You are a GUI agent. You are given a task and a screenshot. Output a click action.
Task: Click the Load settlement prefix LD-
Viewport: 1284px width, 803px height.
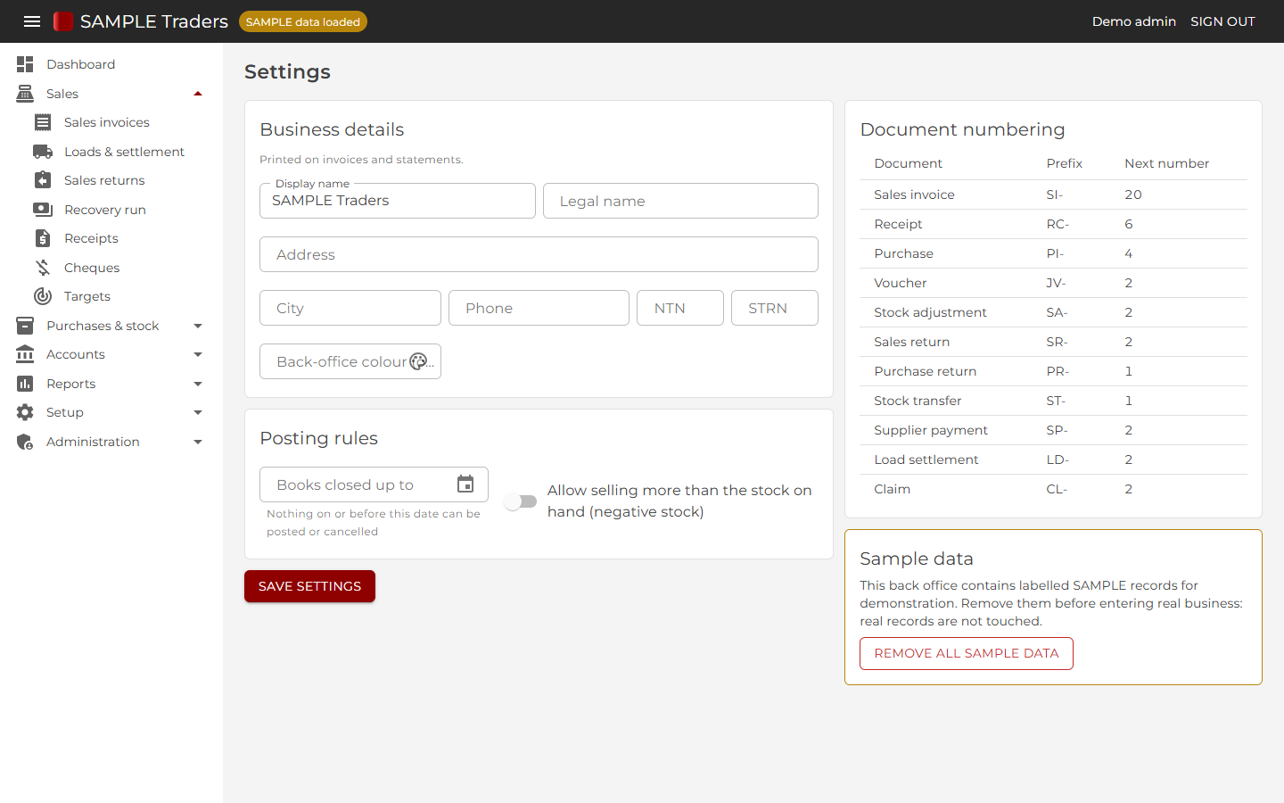pyautogui.click(x=1058, y=459)
